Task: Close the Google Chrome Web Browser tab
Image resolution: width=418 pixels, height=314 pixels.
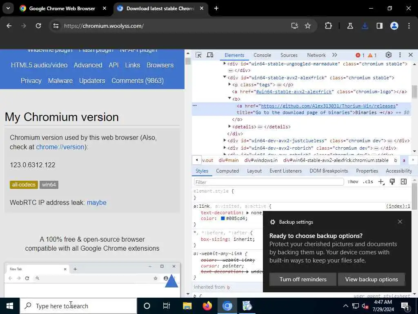Action: (104, 8)
